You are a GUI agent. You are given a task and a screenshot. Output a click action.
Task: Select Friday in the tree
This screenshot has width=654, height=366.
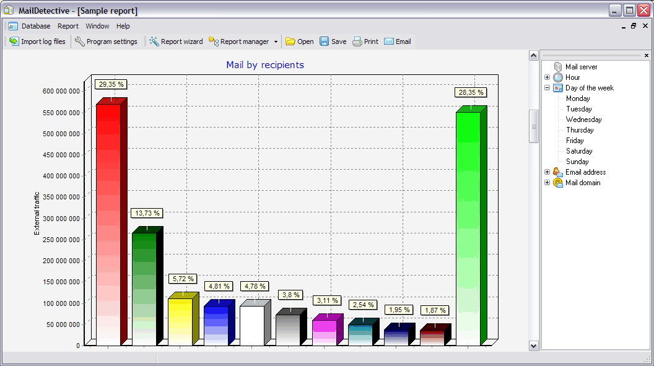[575, 141]
